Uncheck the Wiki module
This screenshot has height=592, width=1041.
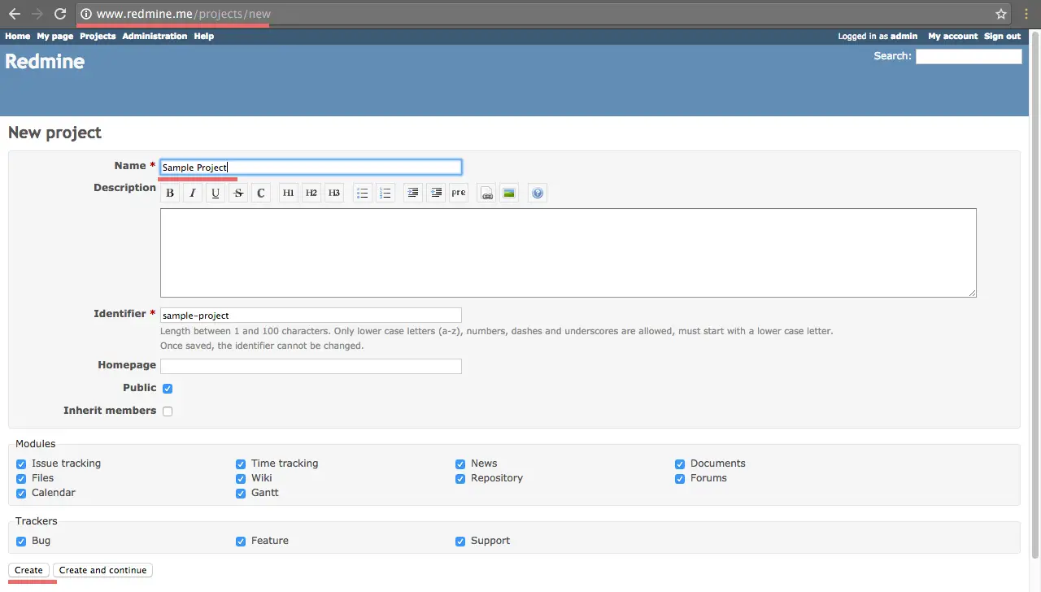(241, 479)
